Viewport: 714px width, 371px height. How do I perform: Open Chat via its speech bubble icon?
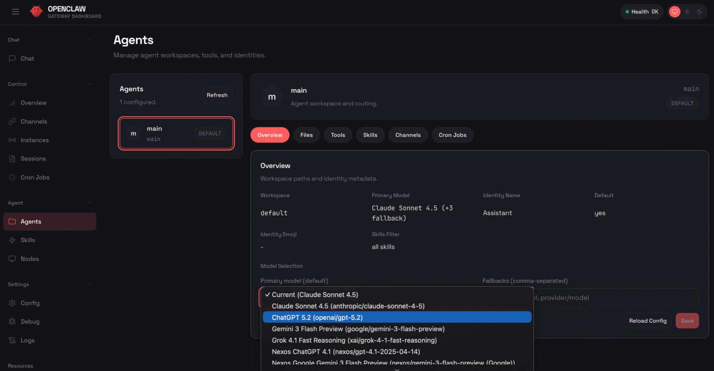pyautogui.click(x=12, y=58)
